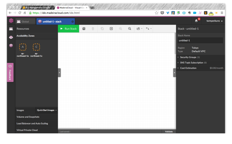Image resolution: width=232 pixels, height=144 pixels.
Task: Click the browser forward arrow
Action: 15,13
